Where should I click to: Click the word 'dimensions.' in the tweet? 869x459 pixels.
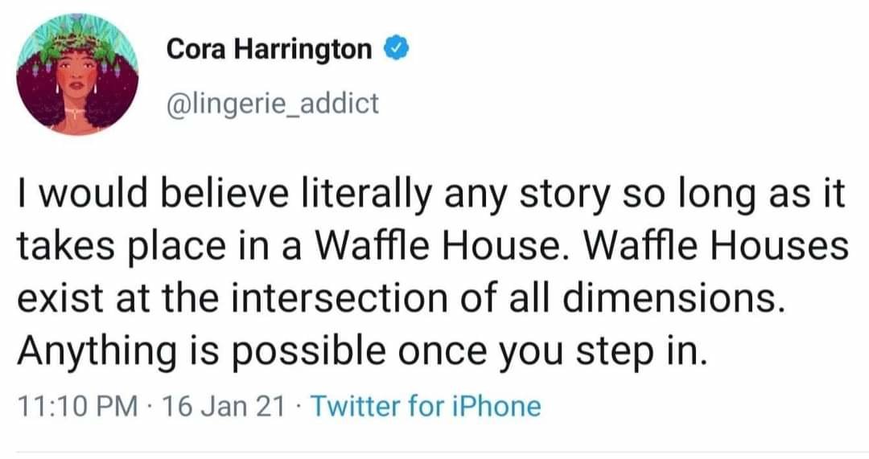pyautogui.click(x=674, y=298)
